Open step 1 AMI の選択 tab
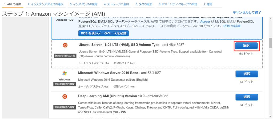 (x=13, y=4)
